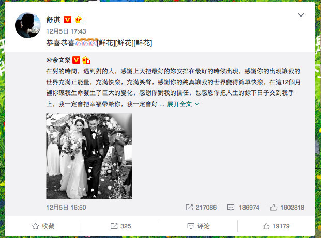This screenshot has height=238, width=321.
Task: Click the 舒淇 username link
Action: [53, 20]
